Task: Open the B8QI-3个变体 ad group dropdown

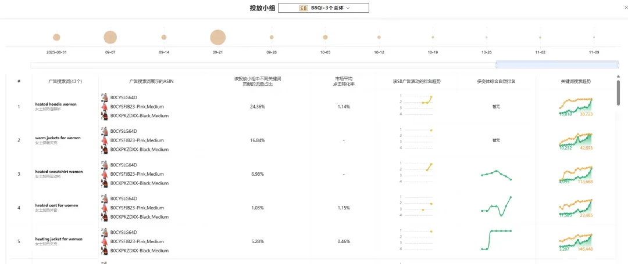Action: (x=324, y=8)
